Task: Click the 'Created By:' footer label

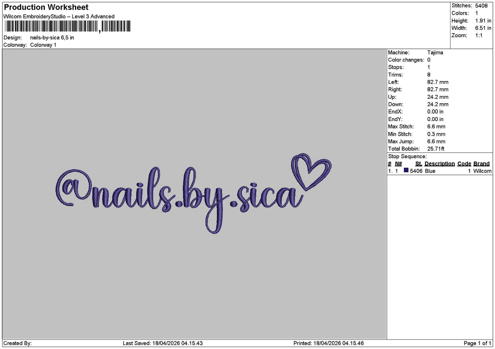Action: [17, 343]
